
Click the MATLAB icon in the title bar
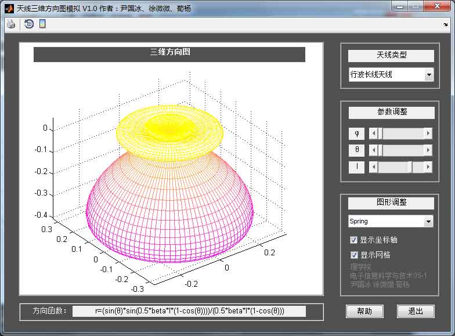[x=9, y=8]
